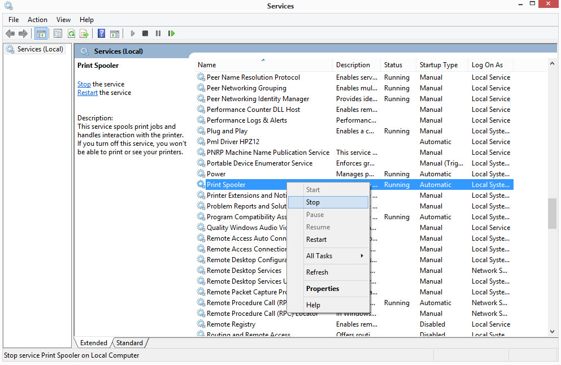Click the Restart Service toolbar icon
This screenshot has height=365, width=561.
point(172,33)
